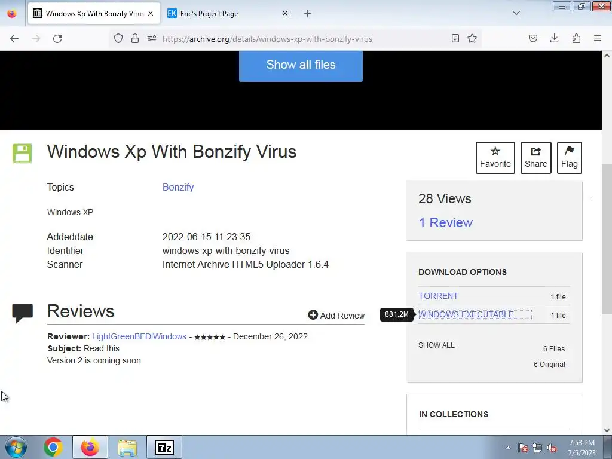Click the 28 Views text
This screenshot has width=612, height=459.
[445, 198]
